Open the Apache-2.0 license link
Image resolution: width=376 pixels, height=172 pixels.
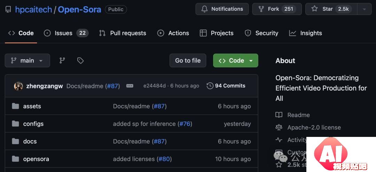pyautogui.click(x=314, y=128)
